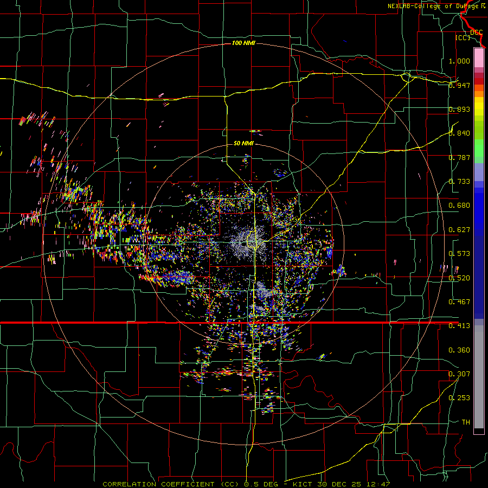
Task: Click the TH threshold label on scale
Action: pos(466,422)
